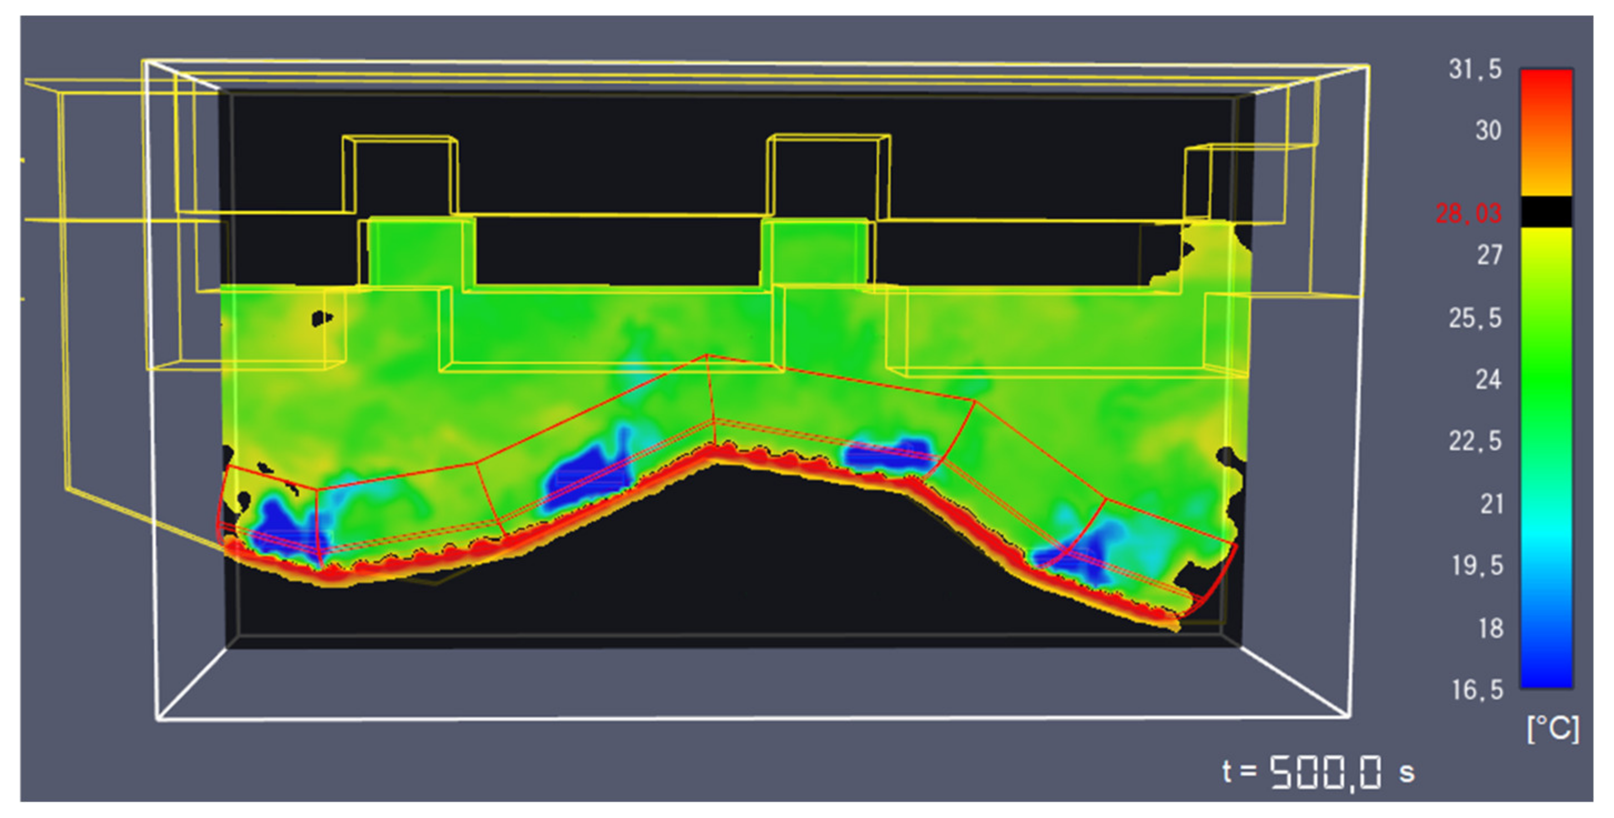Click the red 28.03 temperature label

point(1468,214)
